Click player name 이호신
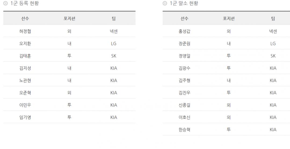 coord(184,117)
